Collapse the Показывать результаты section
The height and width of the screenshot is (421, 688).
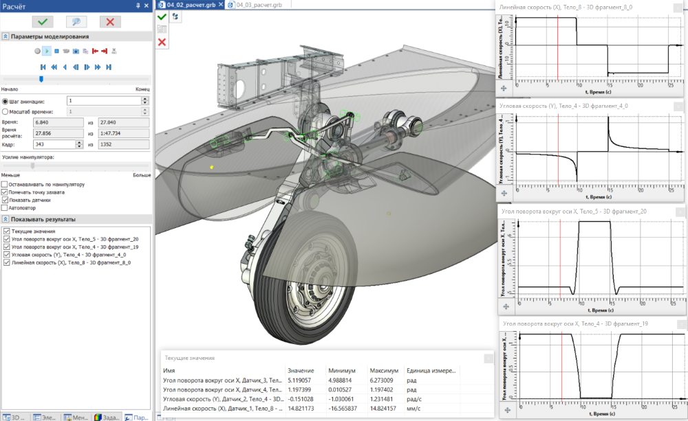[x=6, y=219]
